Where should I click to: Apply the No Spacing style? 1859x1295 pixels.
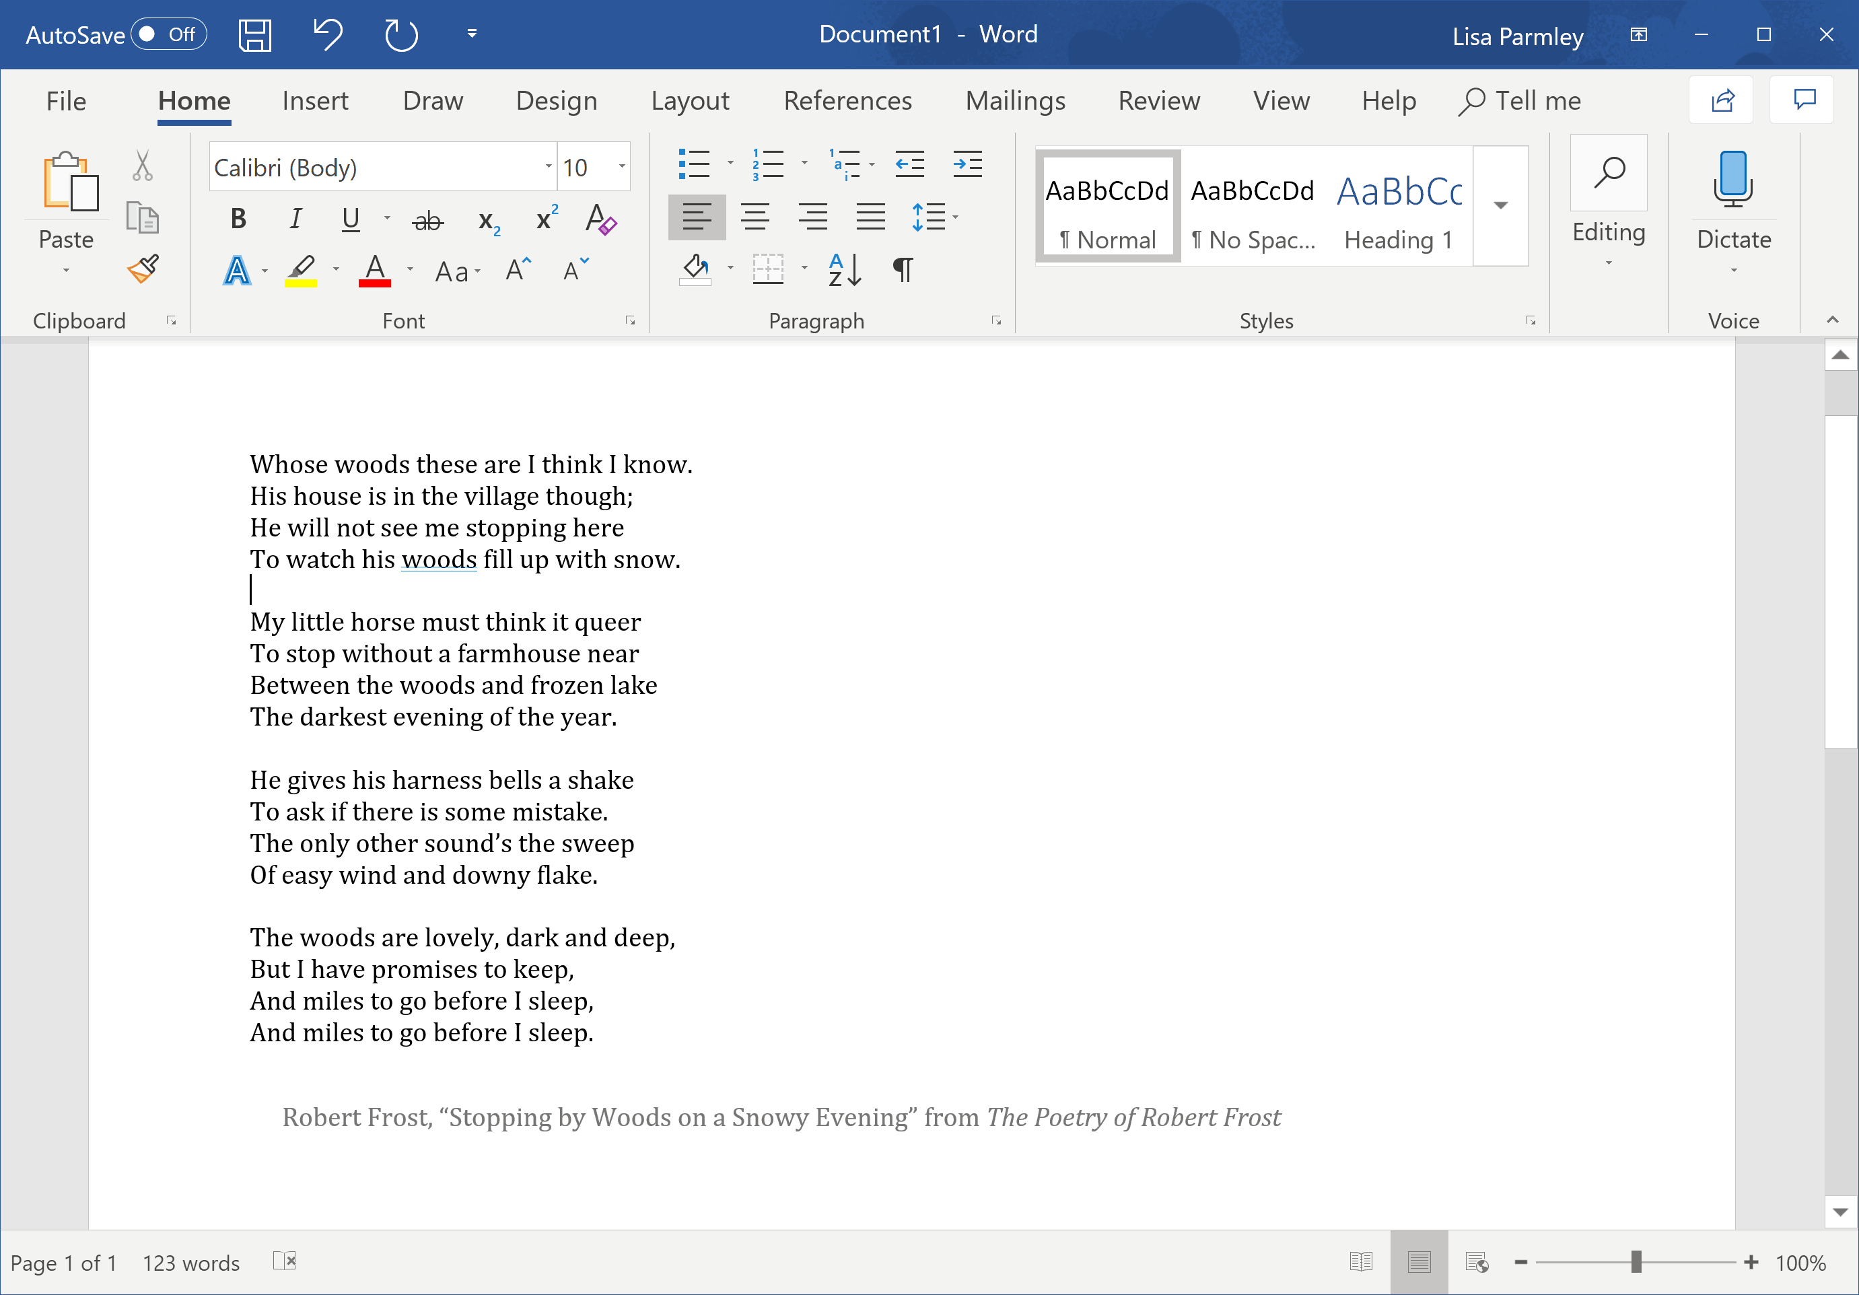1253,207
